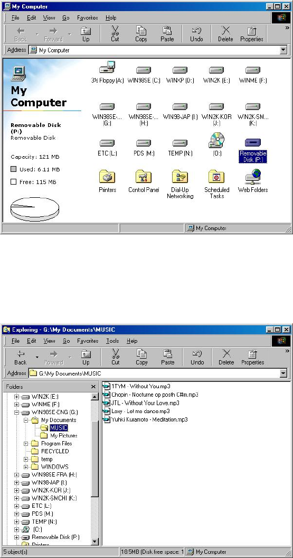Select the 3½ Floppy (A:) drive icon
Image resolution: width=293 pixels, height=558 pixels.
point(107,67)
